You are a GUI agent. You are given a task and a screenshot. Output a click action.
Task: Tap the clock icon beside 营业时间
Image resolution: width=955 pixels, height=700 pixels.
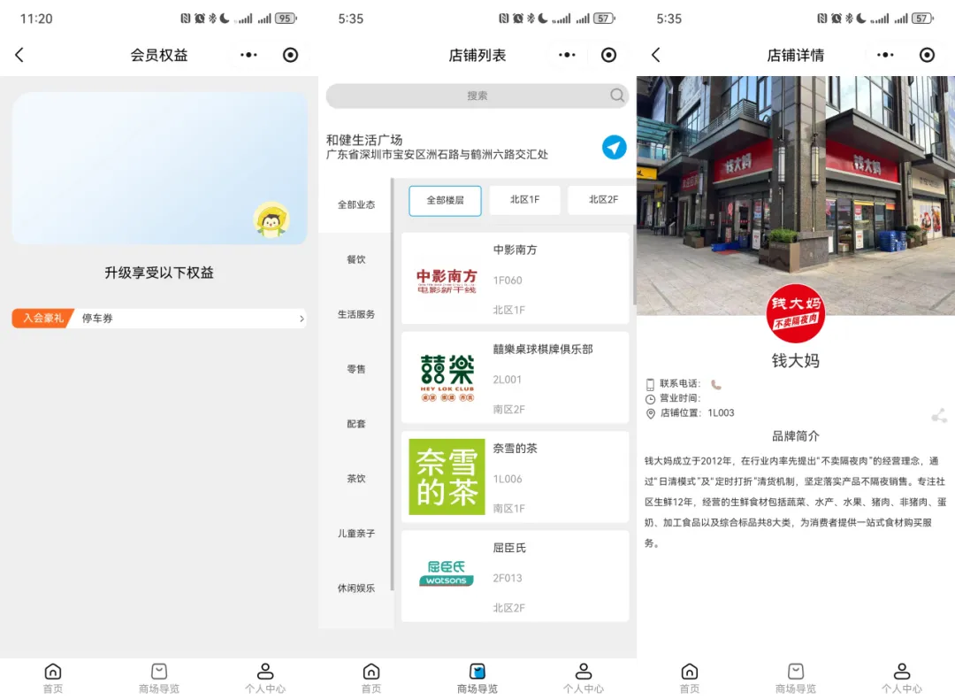(649, 398)
